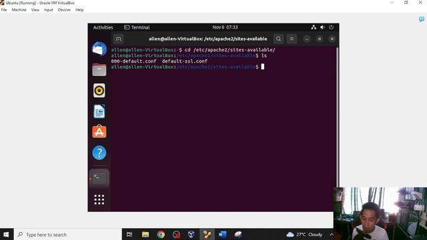The height and width of the screenshot is (240, 427).
Task: Open Help from the dock
Action: coord(99,153)
